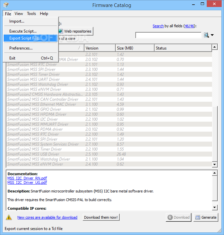This screenshot has height=235, width=224.
Task: Select SmartFusion2 MSS I2C Driver row
Action: click(109, 119)
